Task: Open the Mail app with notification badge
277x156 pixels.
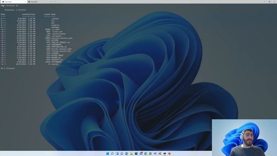Action: tap(141, 153)
